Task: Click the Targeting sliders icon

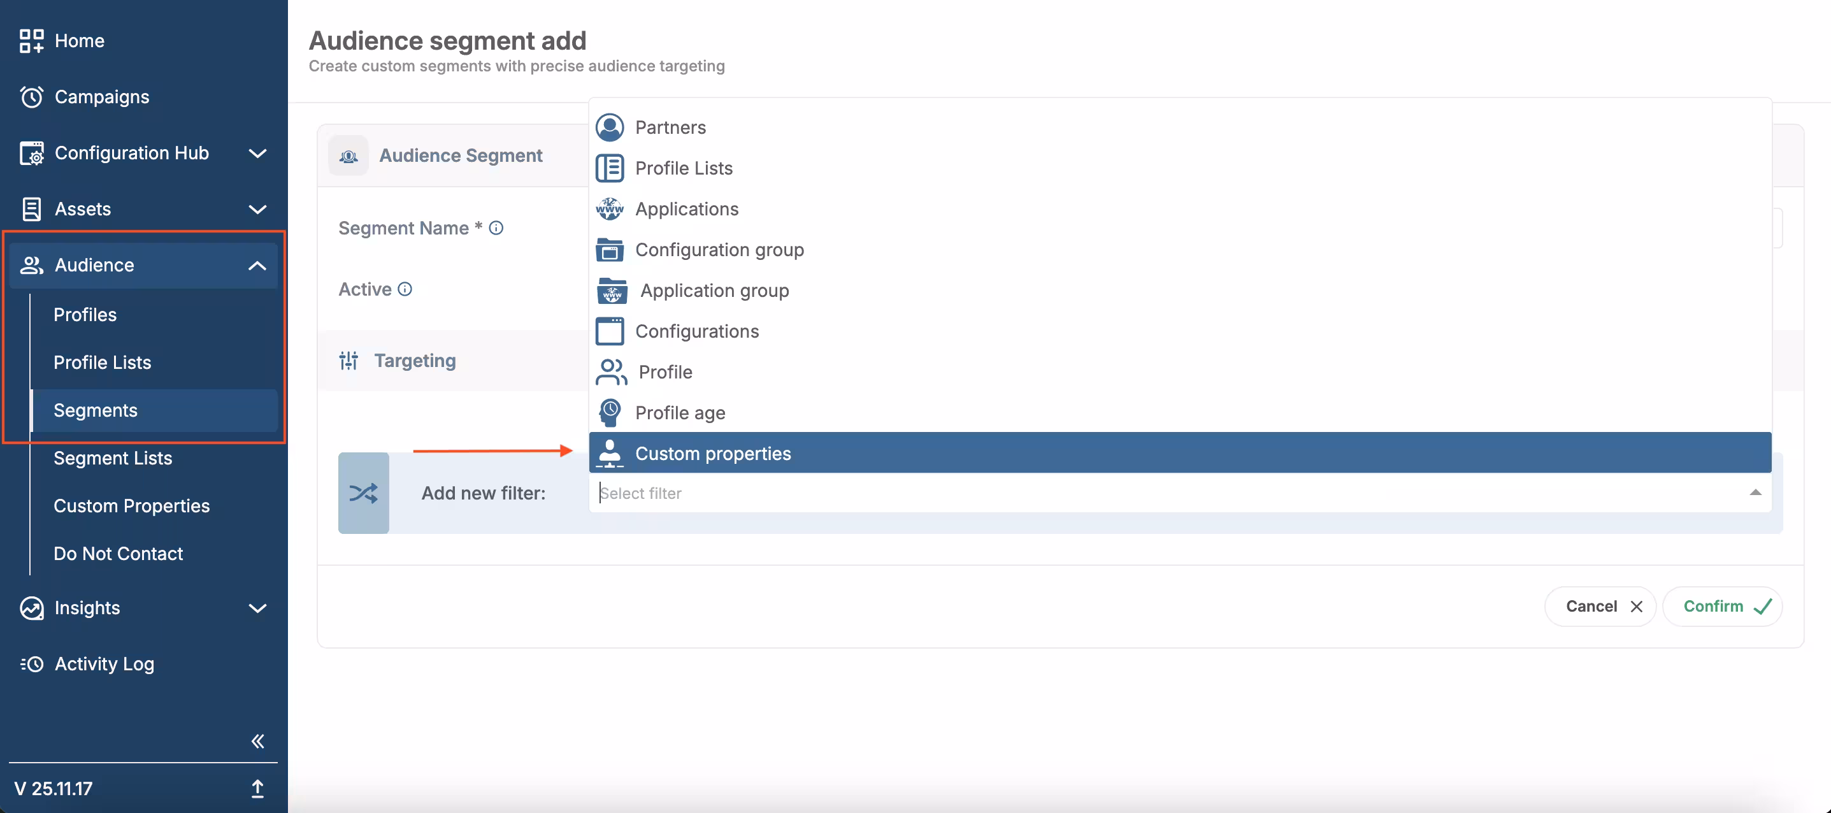Action: 348,361
